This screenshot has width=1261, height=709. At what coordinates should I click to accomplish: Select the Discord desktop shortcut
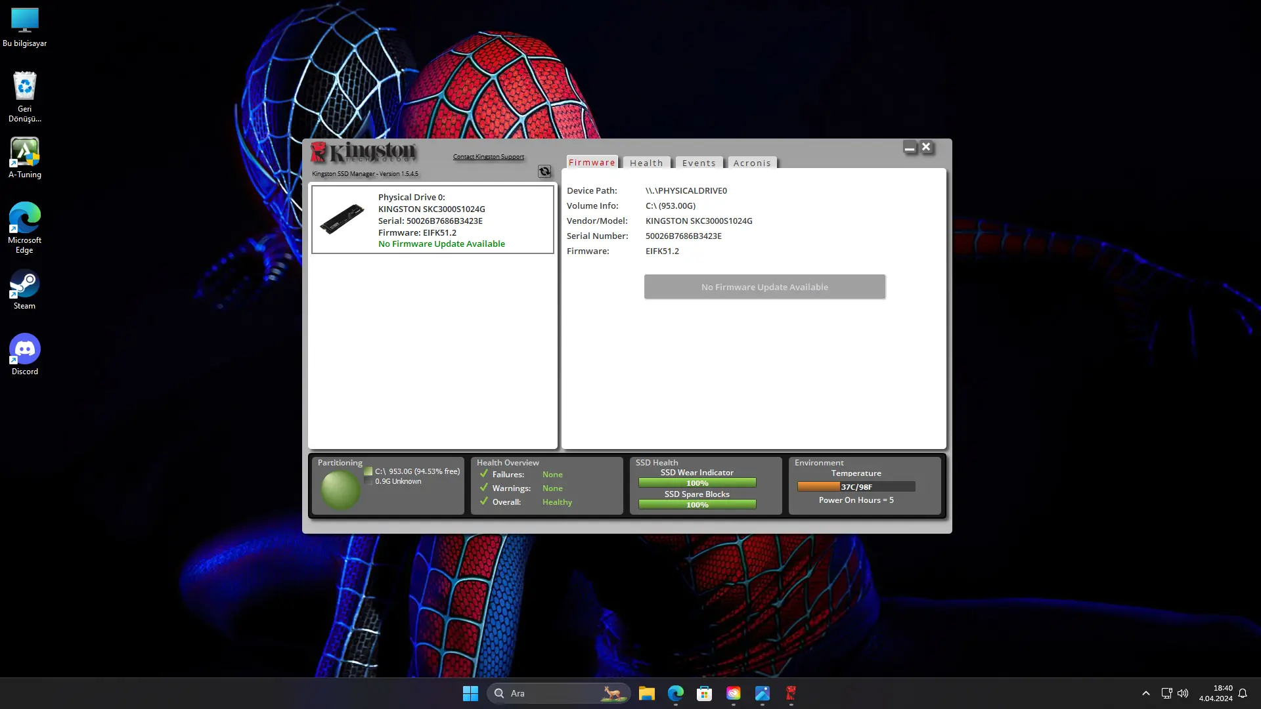coord(24,354)
